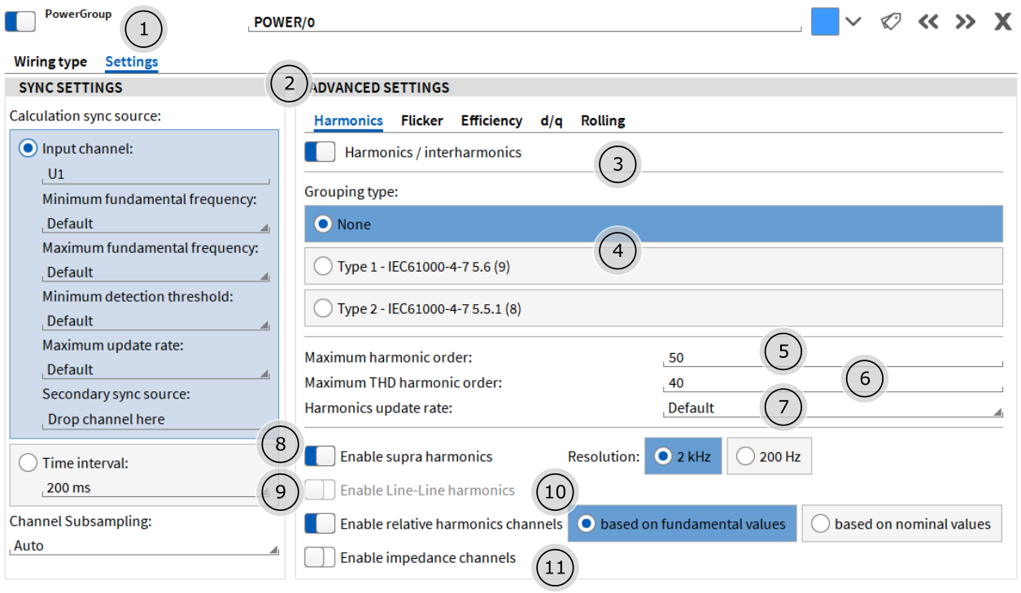Click the tag icon in header
The image size is (1021, 593).
[891, 22]
